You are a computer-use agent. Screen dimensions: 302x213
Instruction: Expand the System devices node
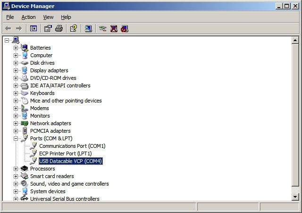16,191
